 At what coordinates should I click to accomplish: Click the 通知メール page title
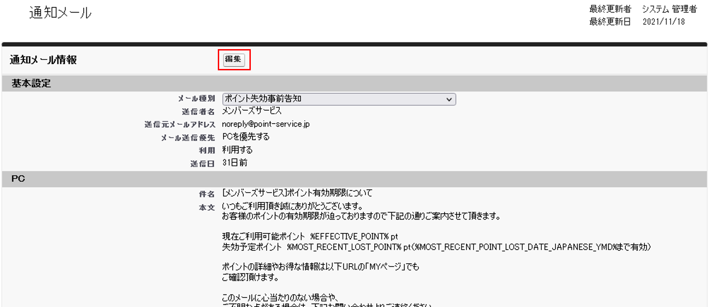point(61,13)
